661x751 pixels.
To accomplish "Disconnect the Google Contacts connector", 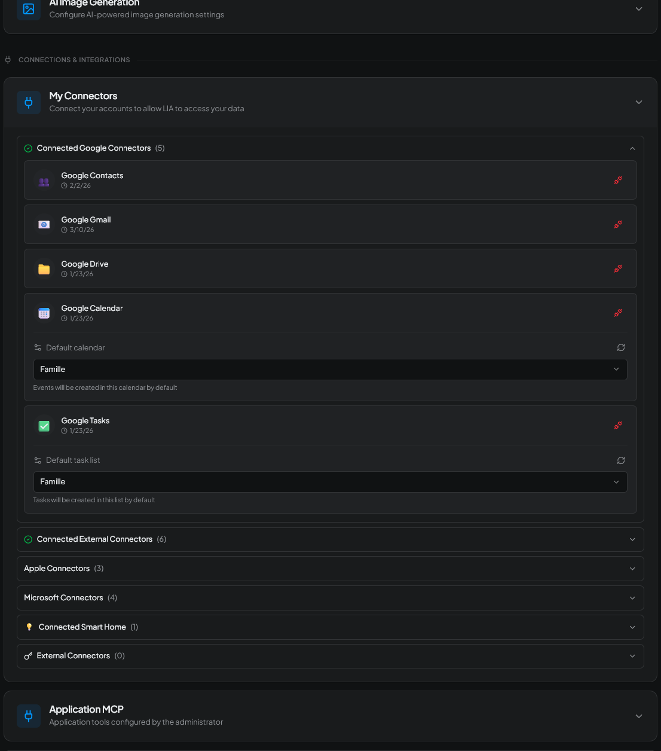I will pyautogui.click(x=618, y=180).
